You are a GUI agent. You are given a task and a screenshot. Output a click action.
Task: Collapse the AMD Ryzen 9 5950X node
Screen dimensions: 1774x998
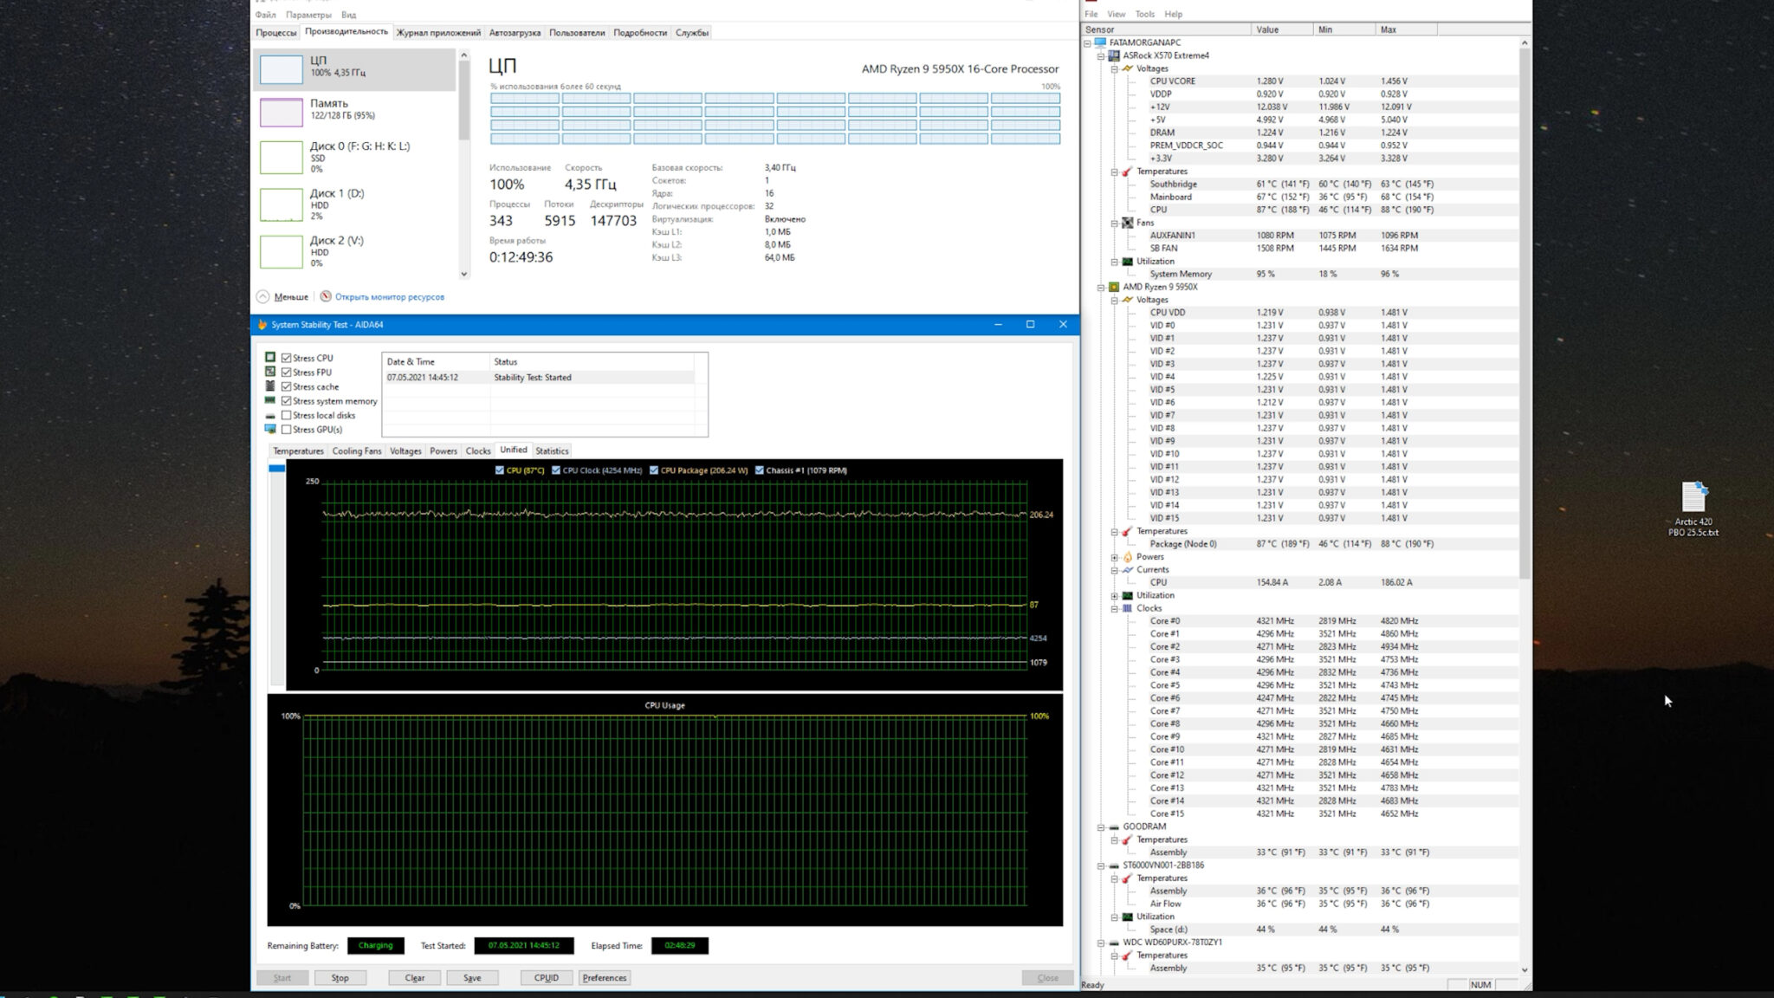tap(1101, 287)
